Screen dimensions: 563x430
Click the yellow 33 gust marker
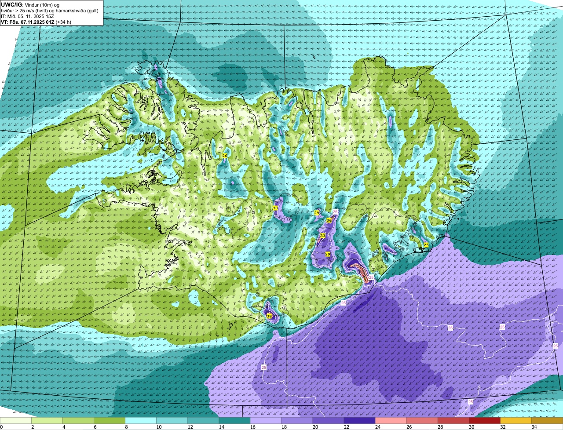(x=322, y=236)
